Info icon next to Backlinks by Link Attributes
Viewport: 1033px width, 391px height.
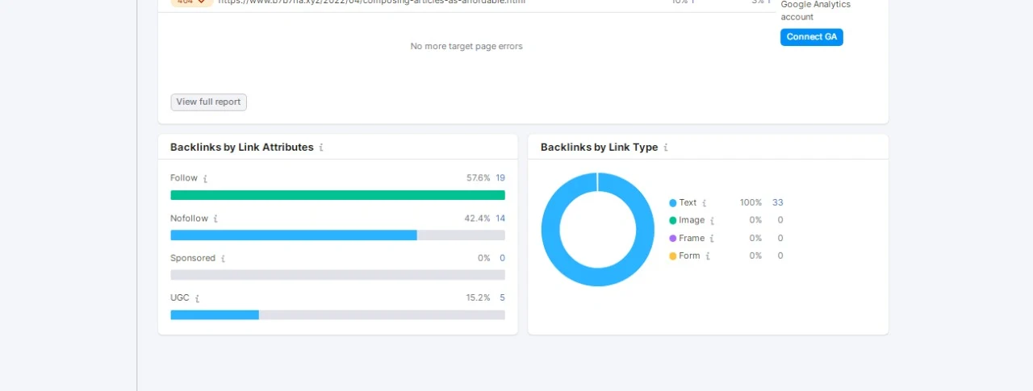click(x=321, y=148)
